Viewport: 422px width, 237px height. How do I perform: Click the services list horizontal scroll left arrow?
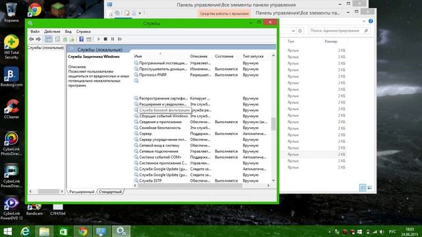point(135,186)
